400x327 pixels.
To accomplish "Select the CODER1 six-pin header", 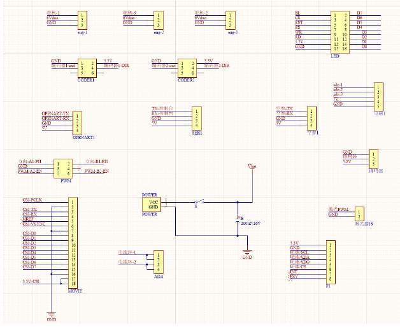I will tap(87, 68).
